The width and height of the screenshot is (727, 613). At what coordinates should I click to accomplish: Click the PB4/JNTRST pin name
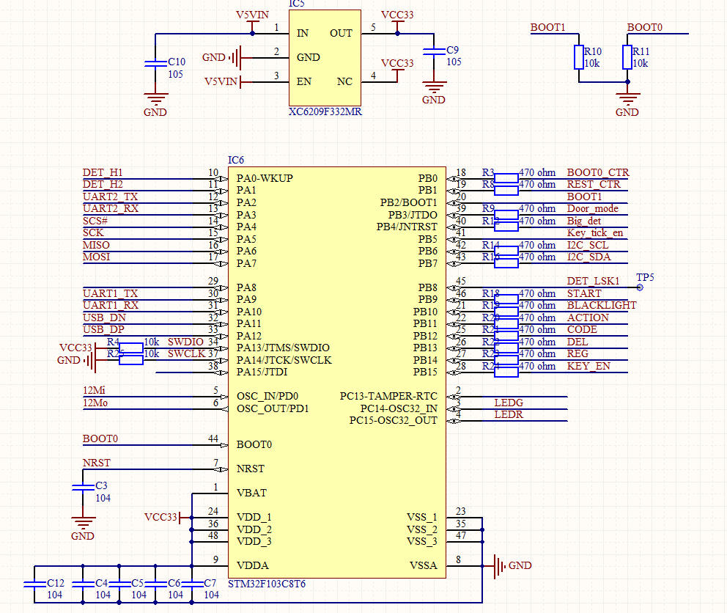407,227
